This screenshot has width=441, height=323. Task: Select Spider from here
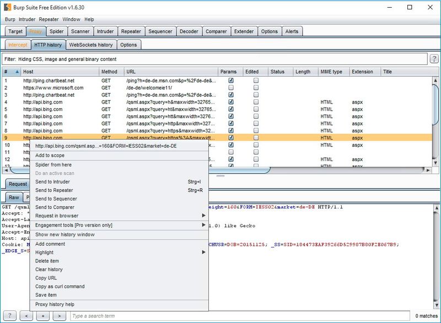click(119, 165)
